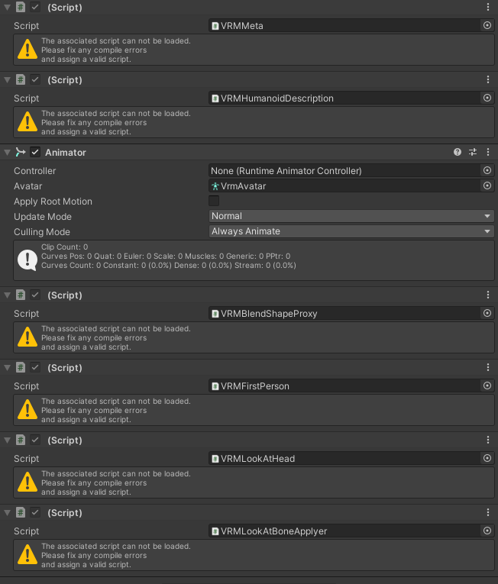Open the Culling Mode dropdown
The image size is (498, 584).
point(351,232)
